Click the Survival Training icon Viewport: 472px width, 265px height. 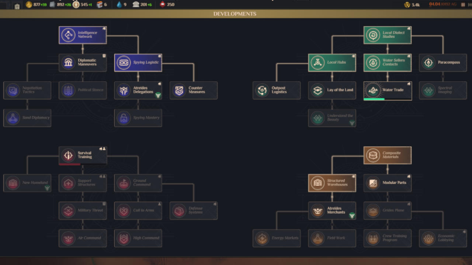pyautogui.click(x=68, y=155)
